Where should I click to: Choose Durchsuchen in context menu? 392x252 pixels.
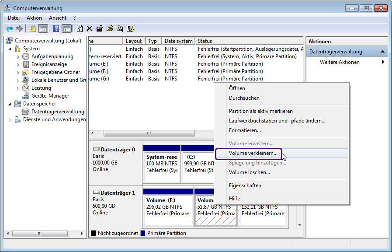tap(282, 98)
